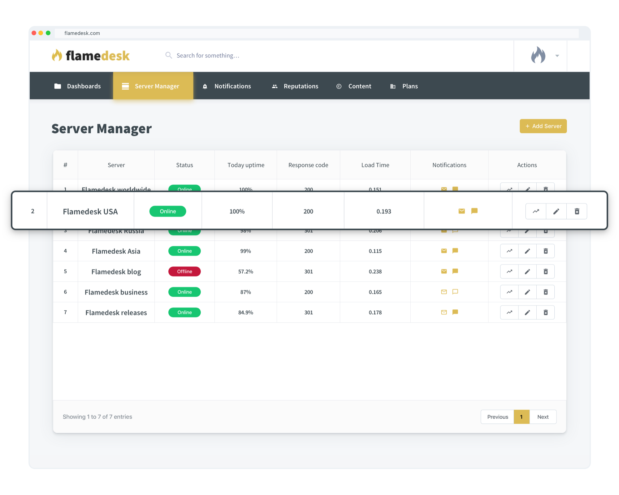The height and width of the screenshot is (495, 619).
Task: View stats chart for Flamedesk releases
Action: (x=509, y=312)
